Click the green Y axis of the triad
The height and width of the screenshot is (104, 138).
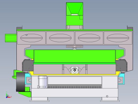[7, 95]
